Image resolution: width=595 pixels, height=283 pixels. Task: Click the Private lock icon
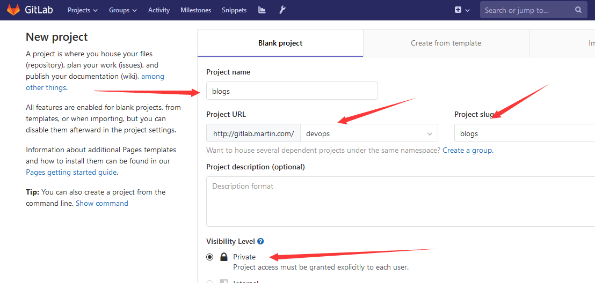click(224, 257)
